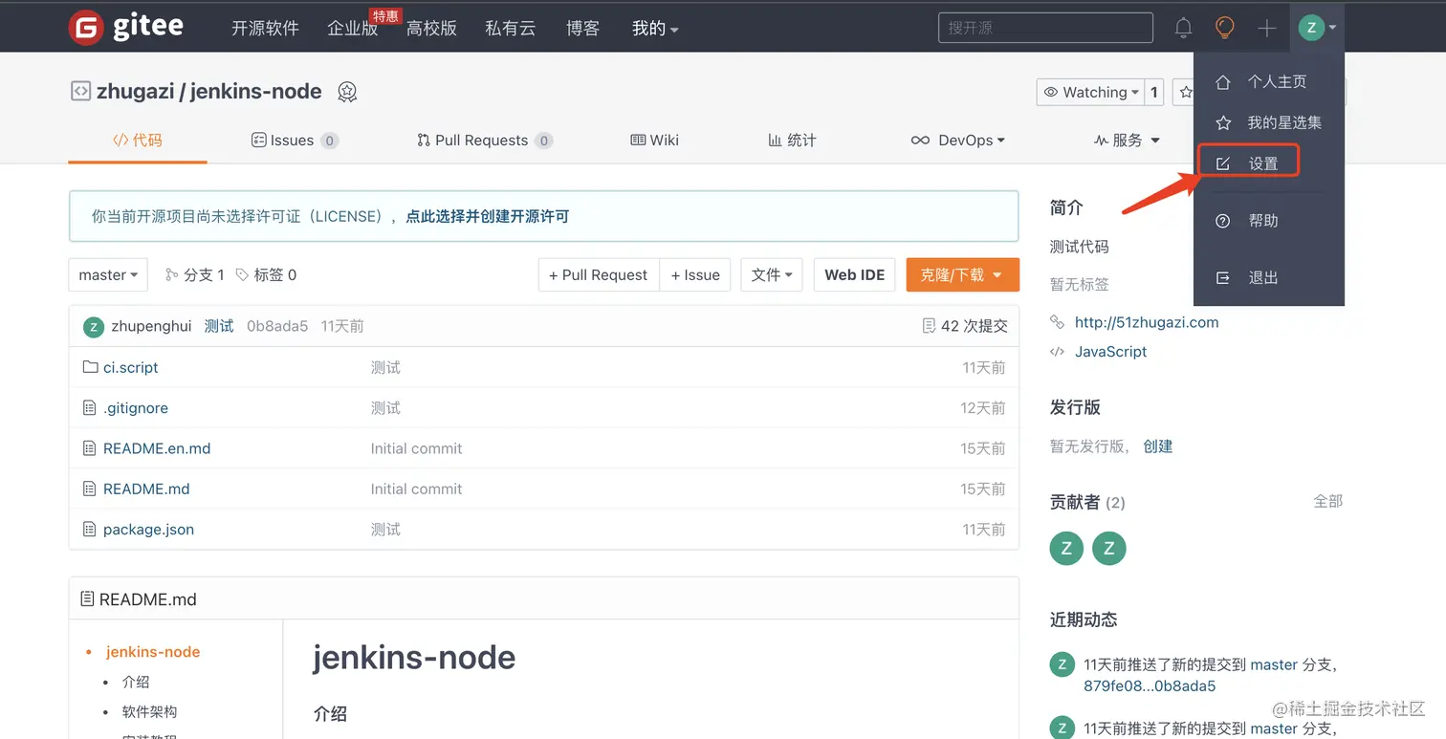Click the watcher count 1
The width and height of the screenshot is (1446, 739).
pos(1154,92)
